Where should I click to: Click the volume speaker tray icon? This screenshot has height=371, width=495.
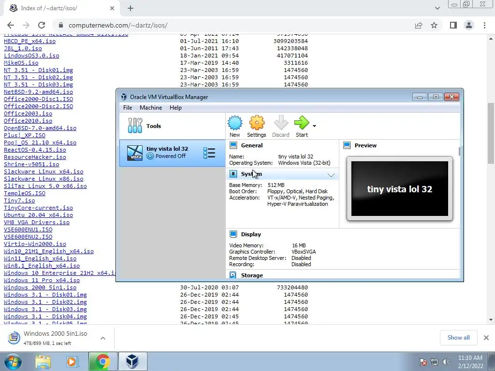click(x=446, y=362)
